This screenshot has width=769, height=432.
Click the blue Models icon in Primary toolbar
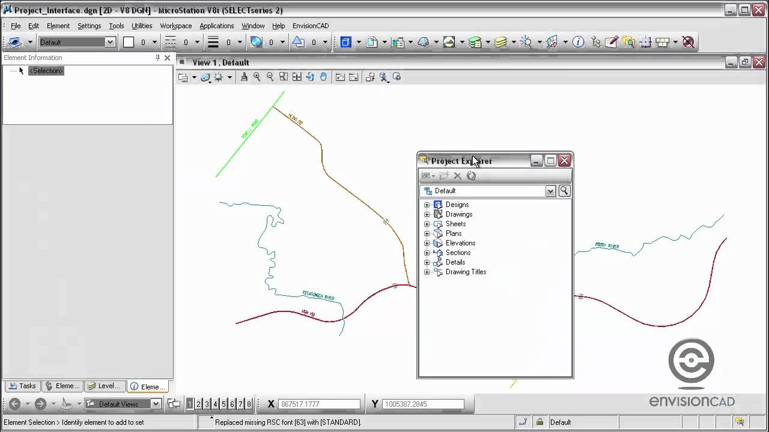345,42
